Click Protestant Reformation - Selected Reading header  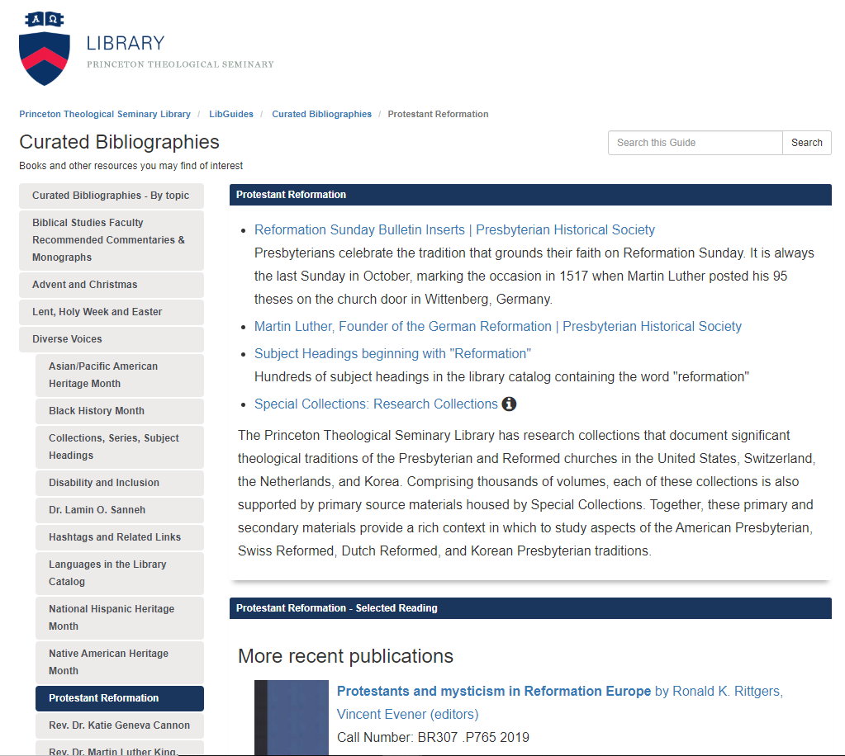coord(530,608)
